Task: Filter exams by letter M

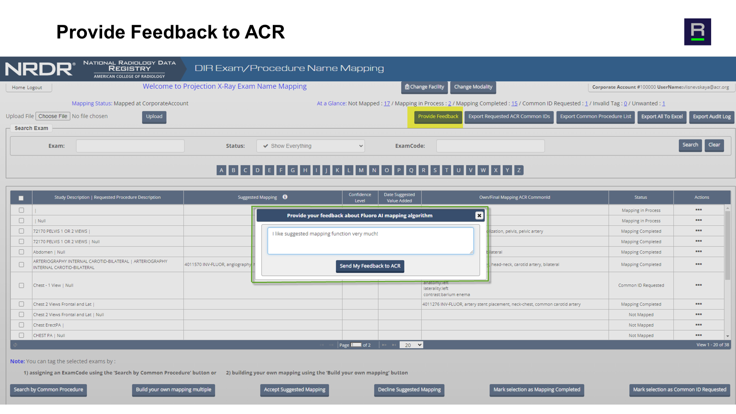Action: click(x=361, y=170)
